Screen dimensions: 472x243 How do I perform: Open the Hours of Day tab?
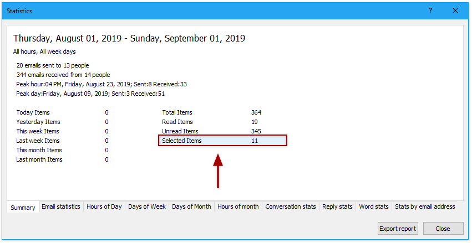pos(104,206)
